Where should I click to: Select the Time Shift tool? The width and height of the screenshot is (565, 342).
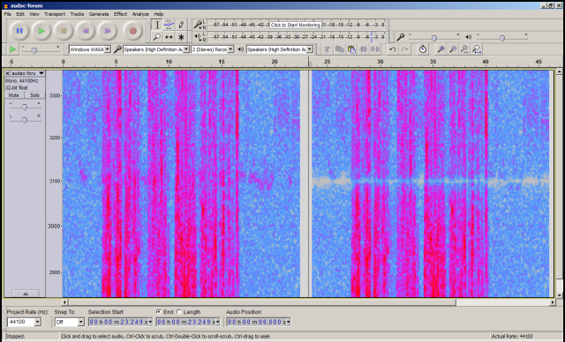169,37
